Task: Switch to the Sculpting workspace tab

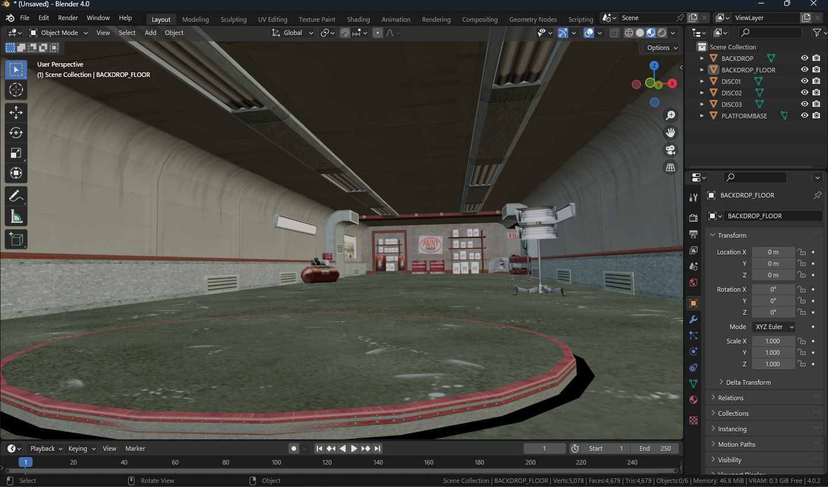Action: (x=233, y=19)
